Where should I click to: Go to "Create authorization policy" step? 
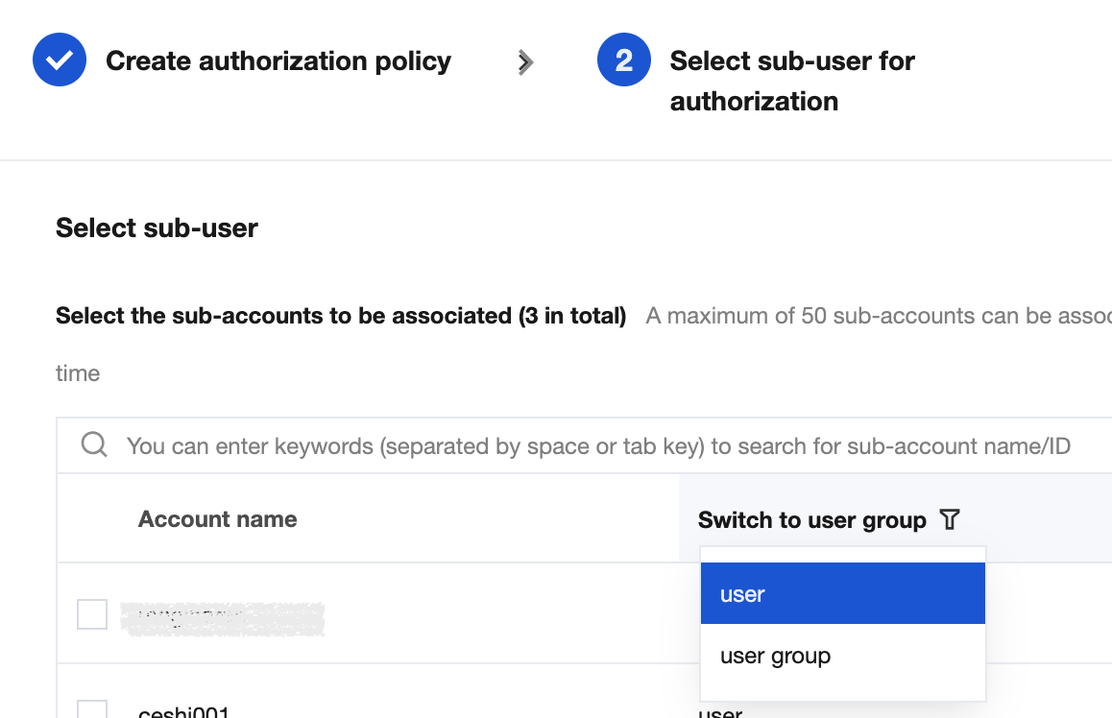(x=278, y=61)
